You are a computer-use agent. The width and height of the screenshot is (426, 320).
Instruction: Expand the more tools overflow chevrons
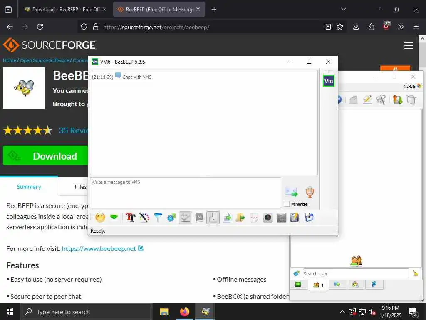[x=401, y=27]
